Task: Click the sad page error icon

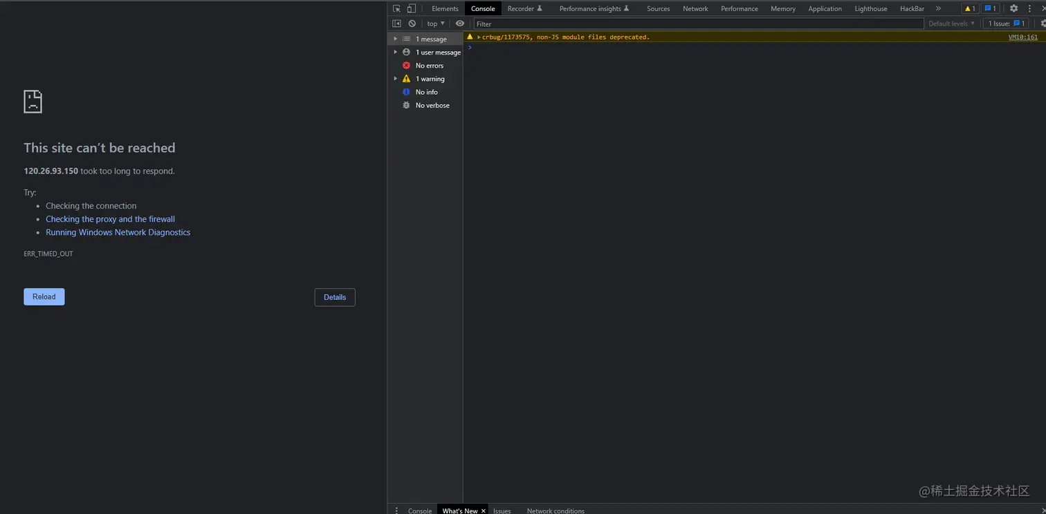Action: [x=33, y=102]
